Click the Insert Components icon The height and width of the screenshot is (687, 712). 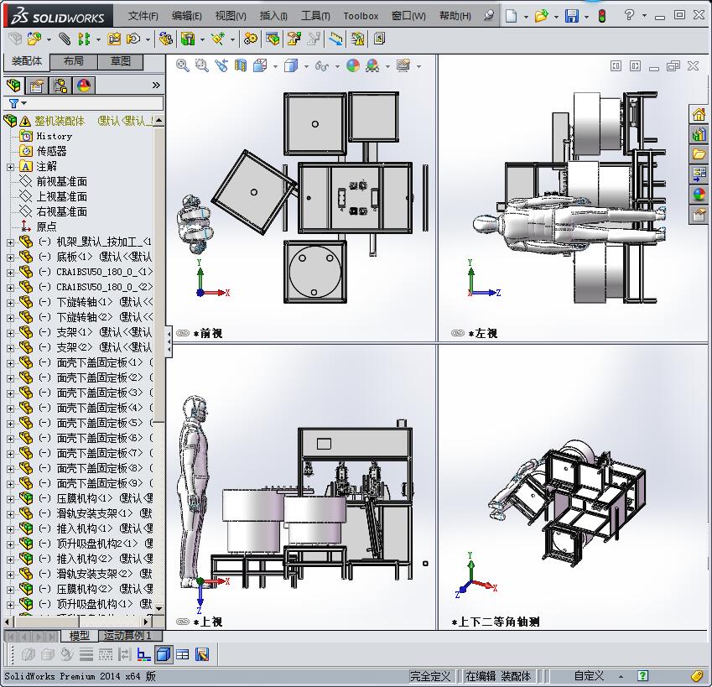coord(34,39)
